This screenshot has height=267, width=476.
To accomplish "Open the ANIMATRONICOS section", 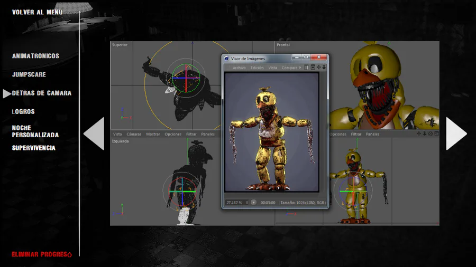I will coord(35,56).
